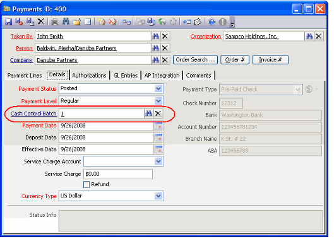The width and height of the screenshot is (334, 241).
Task: Click the properties sheet toolbar icon
Action: click(88, 21)
